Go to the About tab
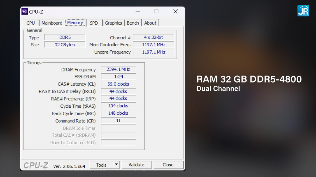 point(150,23)
